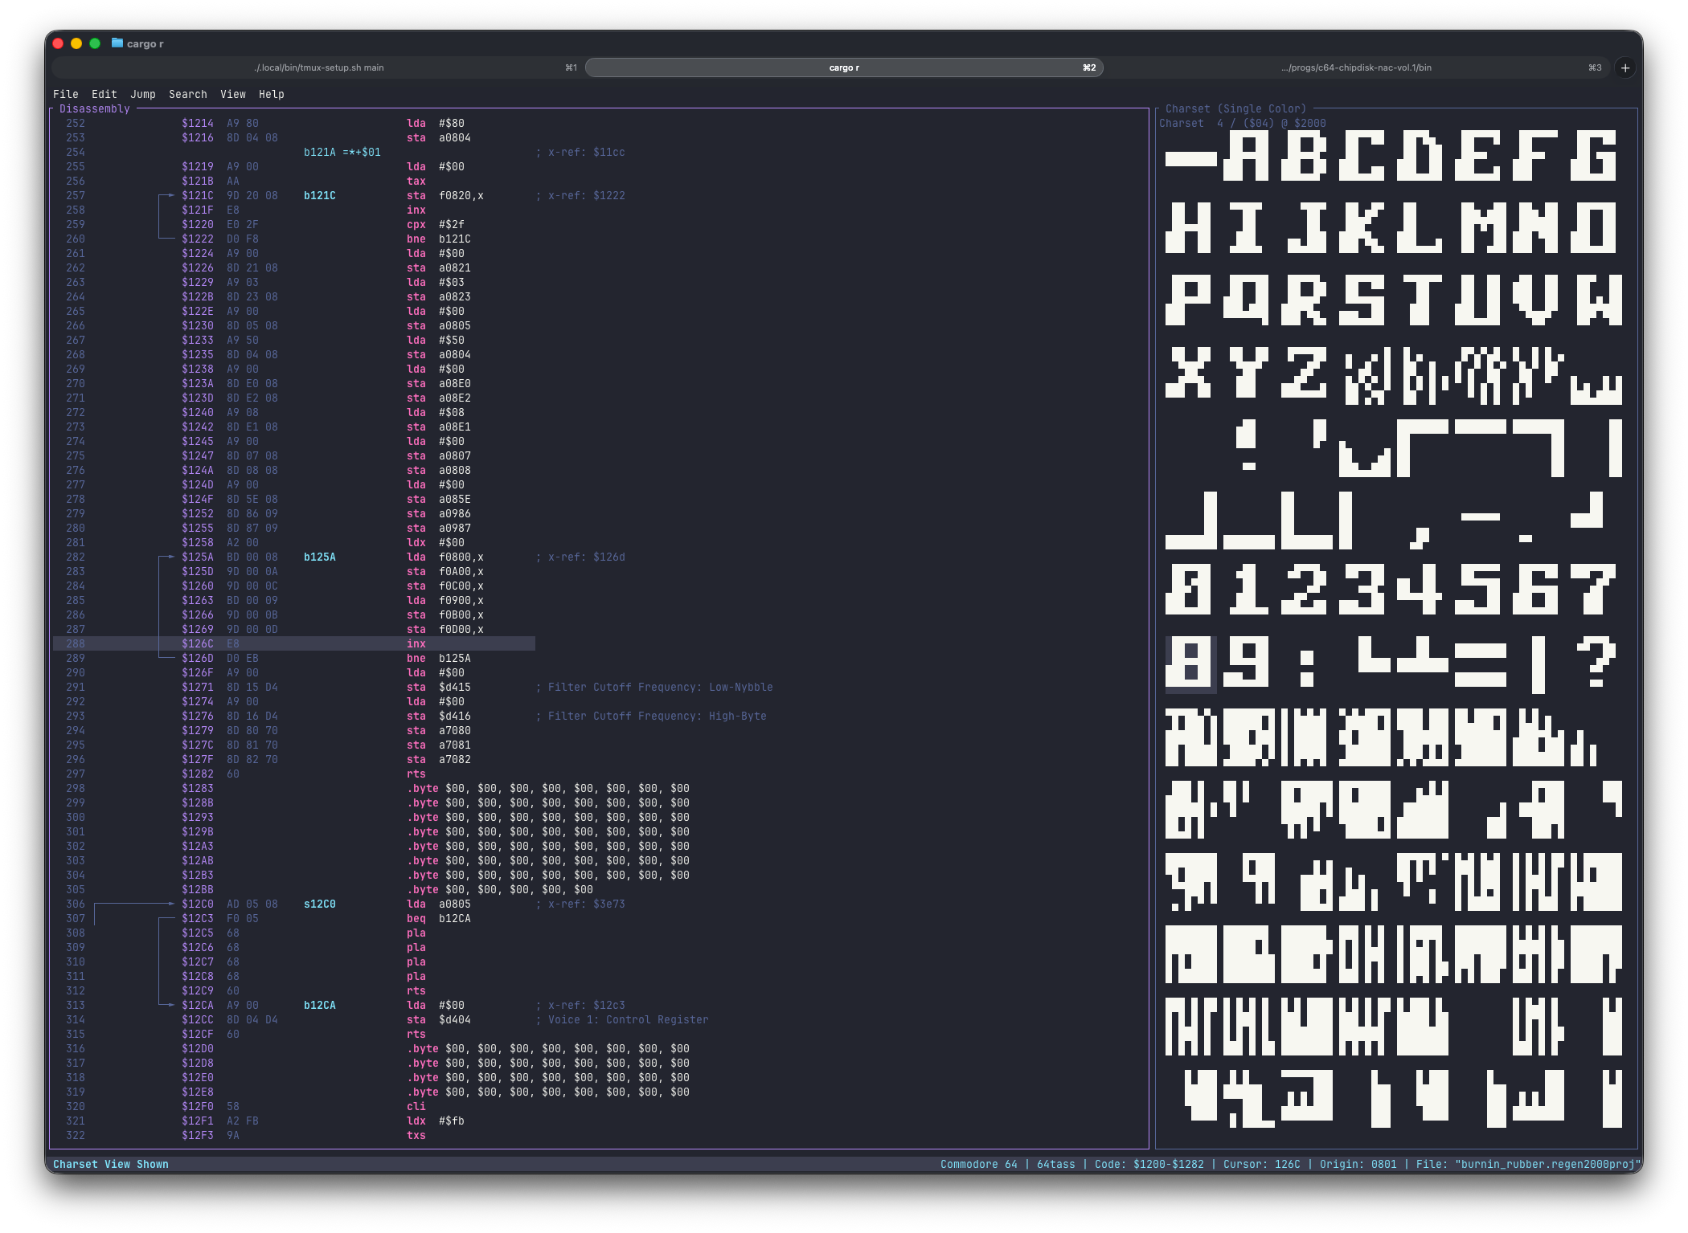Screen dimensions: 1688x1233
Task: Open the View menu
Action: pos(233,94)
